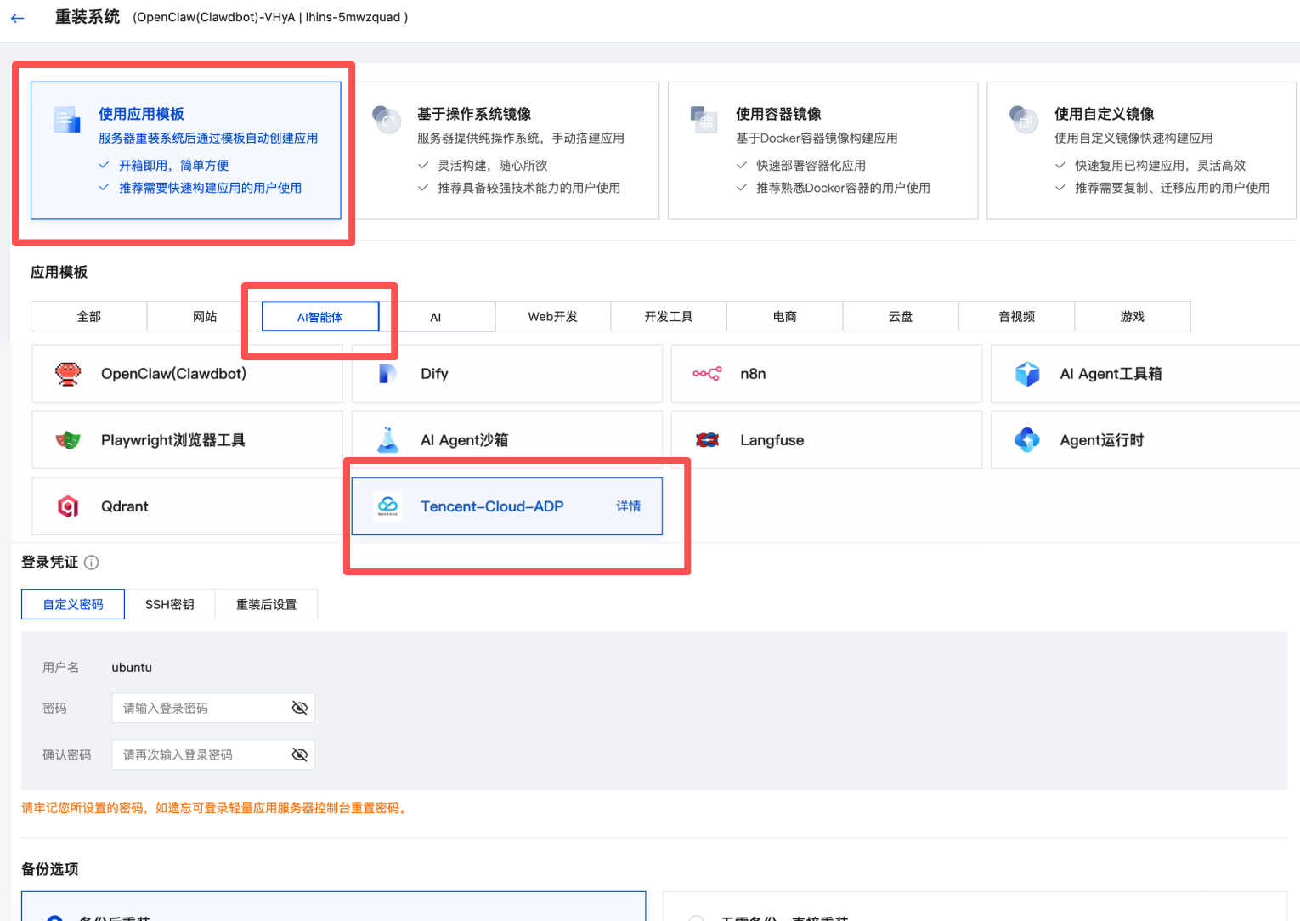
Task: Show the 开发工具 template tab
Action: click(669, 316)
